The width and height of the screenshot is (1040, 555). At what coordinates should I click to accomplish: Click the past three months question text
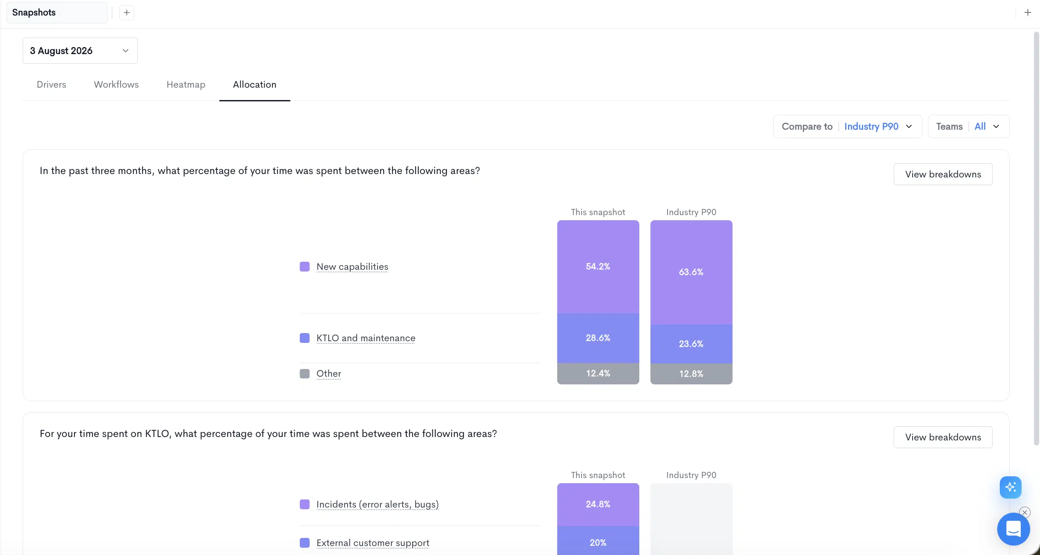tap(260, 171)
